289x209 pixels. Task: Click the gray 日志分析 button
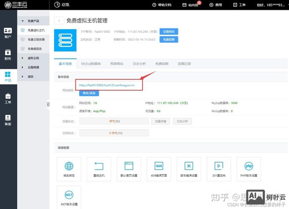(x=182, y=121)
